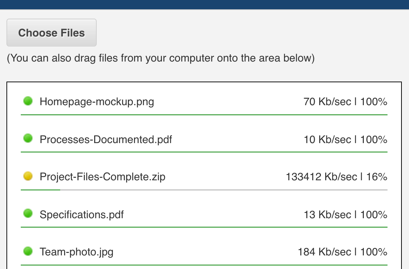
Task: Click yellow status dot for Project-Files-Complete.zip
Action: tap(28, 176)
